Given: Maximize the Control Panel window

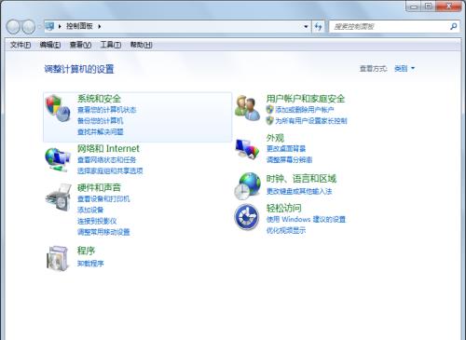Looking at the screenshot, I should 428,7.
